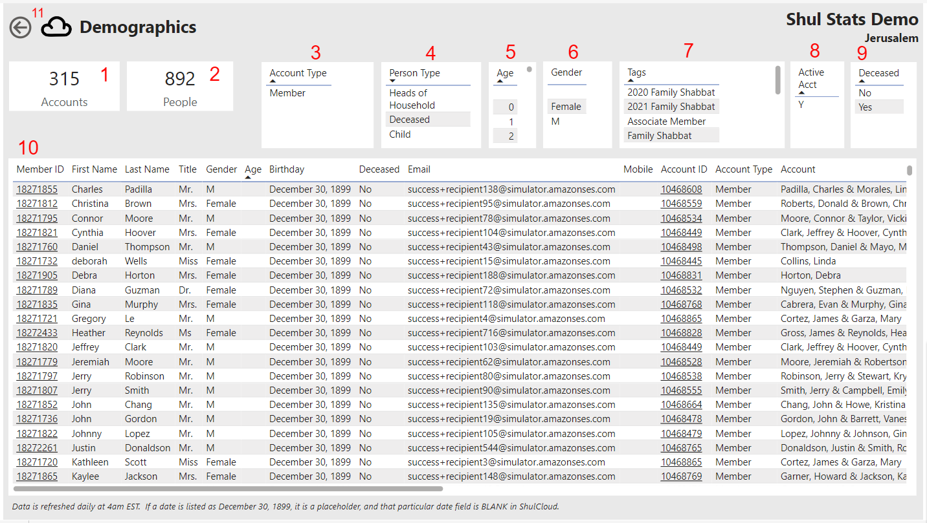Sort table by Last Name column header
This screenshot has height=523, width=927.
pos(147,169)
